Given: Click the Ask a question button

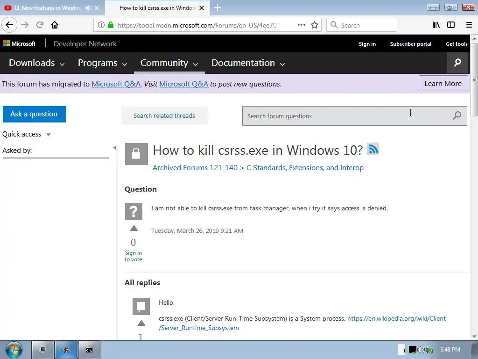Looking at the screenshot, I should pyautogui.click(x=34, y=114).
